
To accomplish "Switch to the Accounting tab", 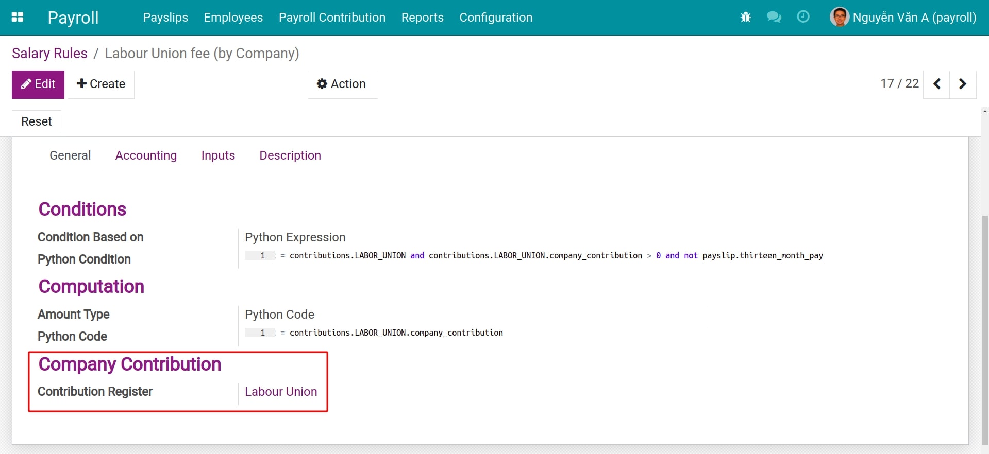I will [146, 155].
